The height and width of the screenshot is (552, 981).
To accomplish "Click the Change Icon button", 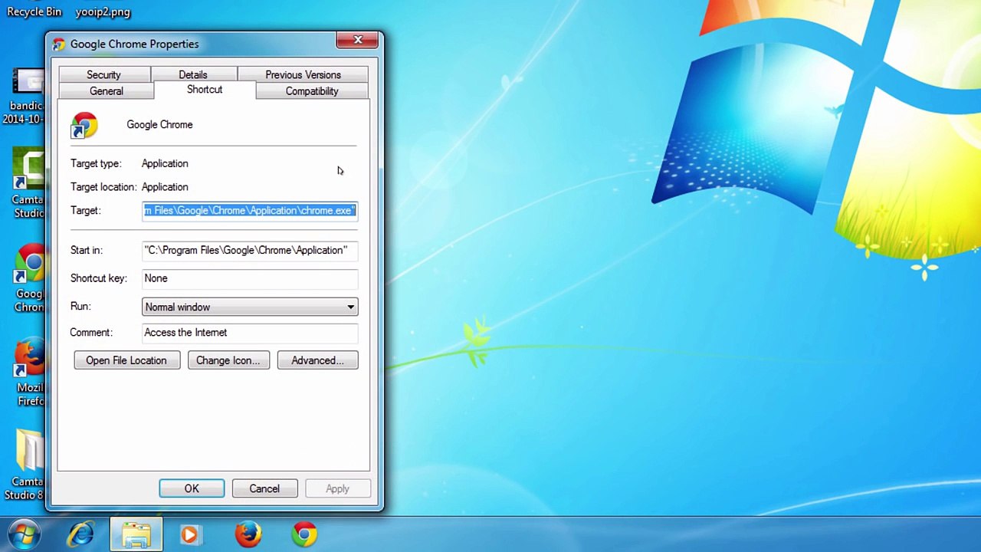I will point(228,360).
